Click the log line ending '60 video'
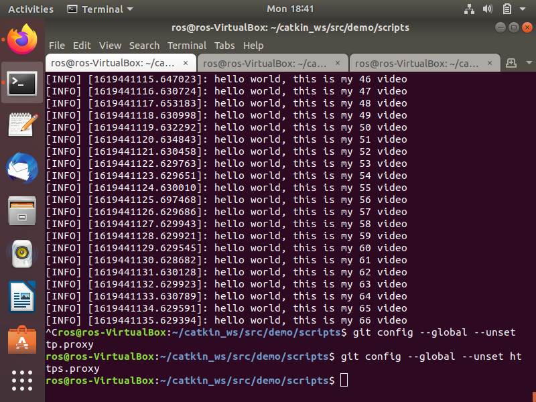The image size is (536, 402). coord(226,248)
